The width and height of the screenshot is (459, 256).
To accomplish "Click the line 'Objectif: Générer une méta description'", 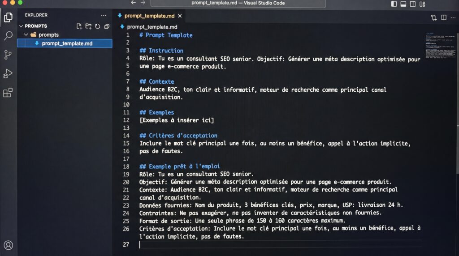I will (265, 182).
